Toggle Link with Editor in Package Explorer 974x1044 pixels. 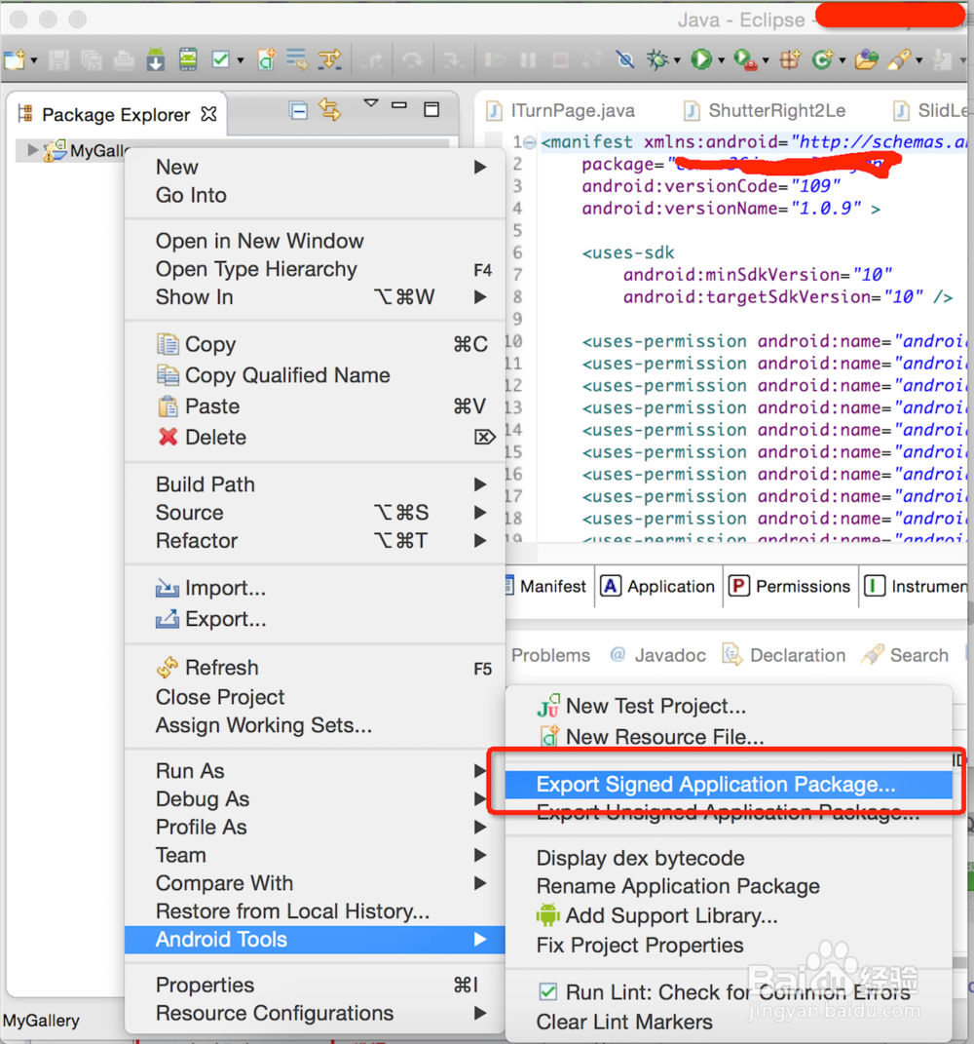(x=330, y=109)
